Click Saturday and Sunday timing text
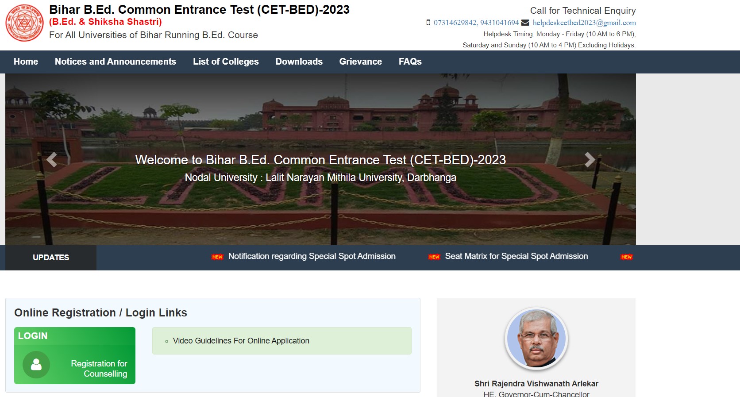 click(x=549, y=45)
